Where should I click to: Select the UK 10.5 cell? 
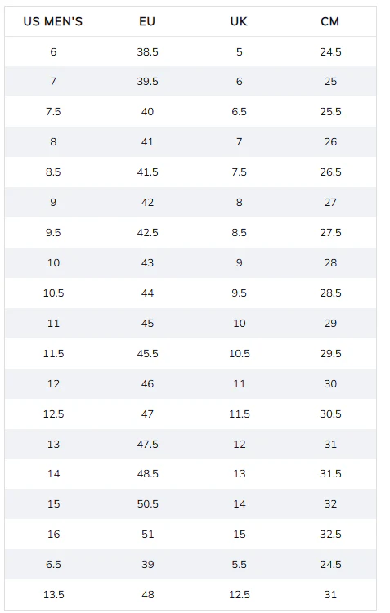tap(239, 354)
